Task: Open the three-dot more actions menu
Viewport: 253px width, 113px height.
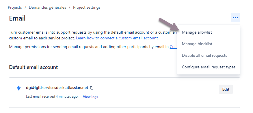Action: click(235, 18)
